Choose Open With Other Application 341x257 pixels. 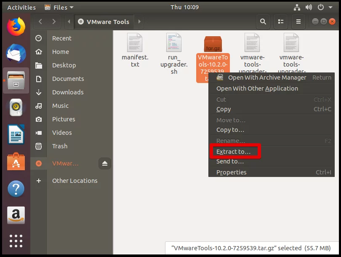(x=272, y=88)
